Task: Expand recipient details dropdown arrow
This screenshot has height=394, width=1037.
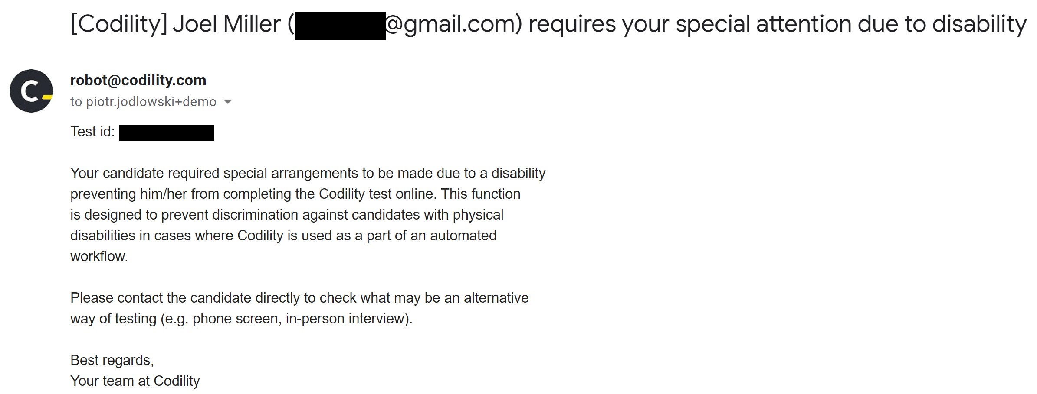Action: click(227, 102)
